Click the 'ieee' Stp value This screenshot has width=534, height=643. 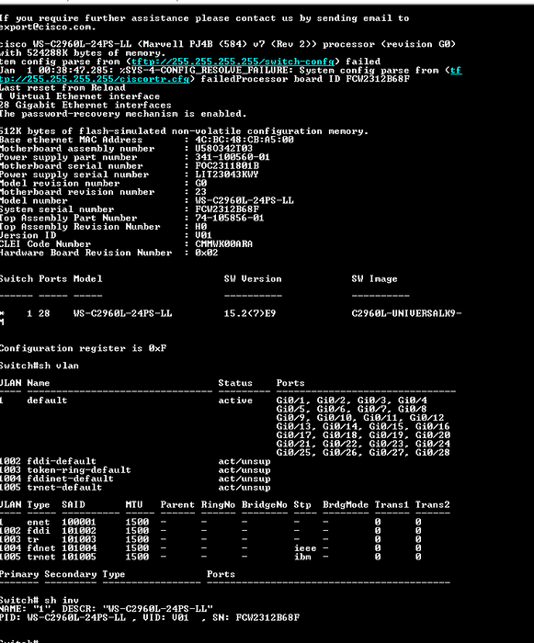(305, 548)
